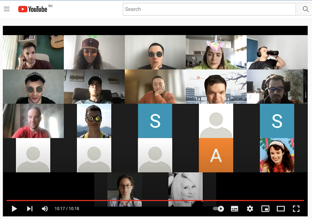Click the black-and-white blonde participant tile
The image size is (312, 220).
coord(186,190)
